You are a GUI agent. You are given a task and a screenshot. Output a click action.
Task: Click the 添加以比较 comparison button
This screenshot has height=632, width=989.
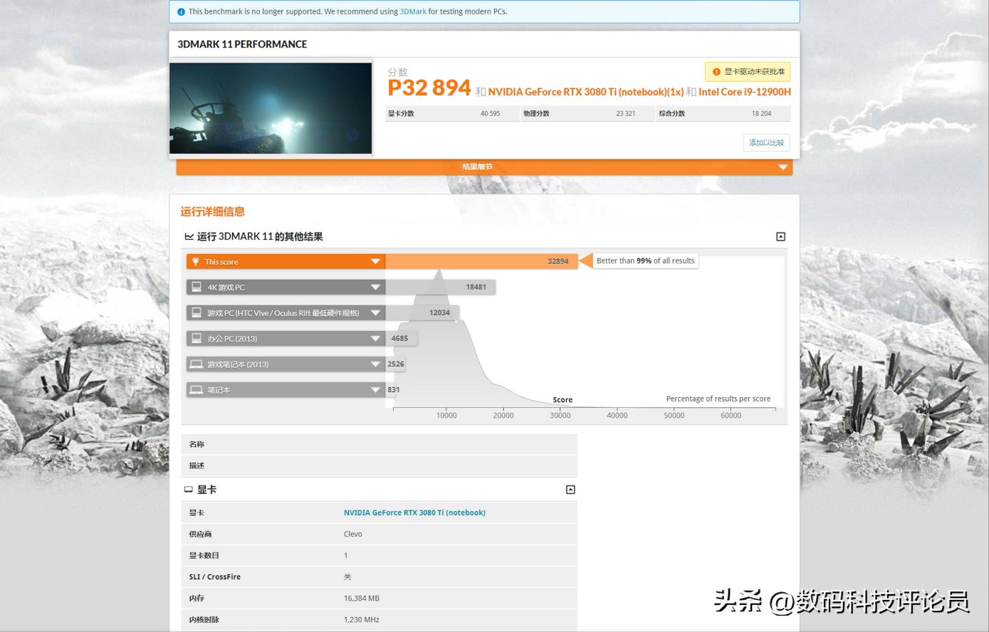coord(766,142)
